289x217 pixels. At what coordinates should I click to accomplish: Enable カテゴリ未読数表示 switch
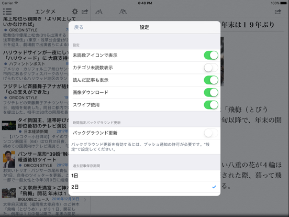pos(211,68)
